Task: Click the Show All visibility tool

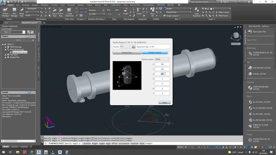Action: [152, 12]
